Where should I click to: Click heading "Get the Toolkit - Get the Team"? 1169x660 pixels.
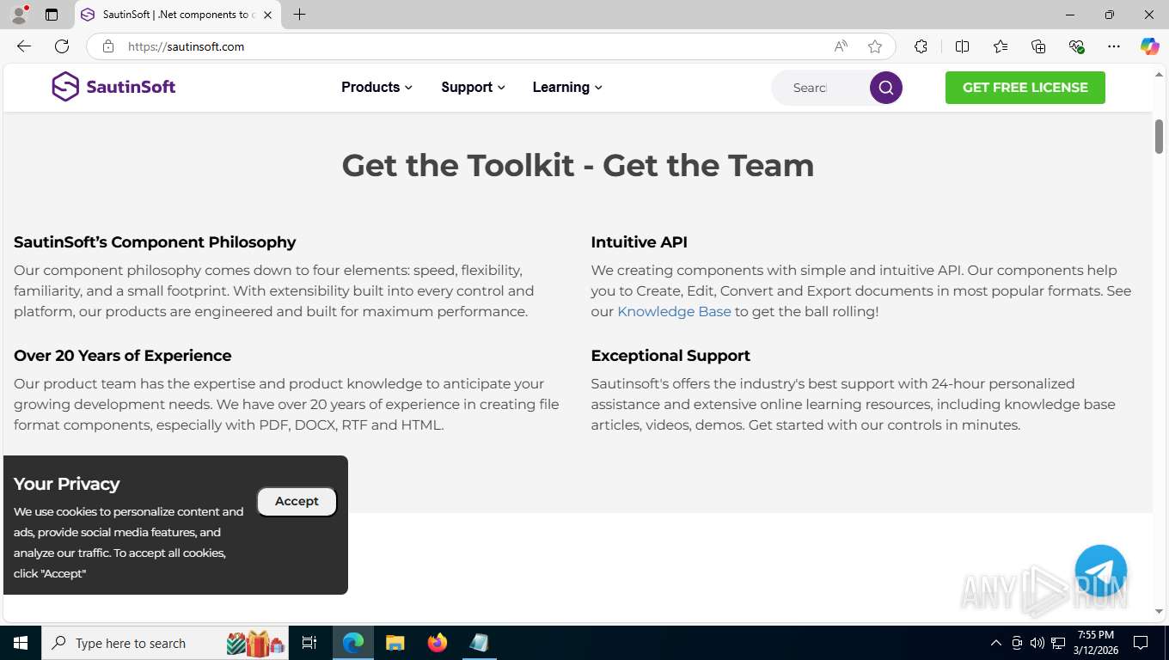(x=578, y=165)
